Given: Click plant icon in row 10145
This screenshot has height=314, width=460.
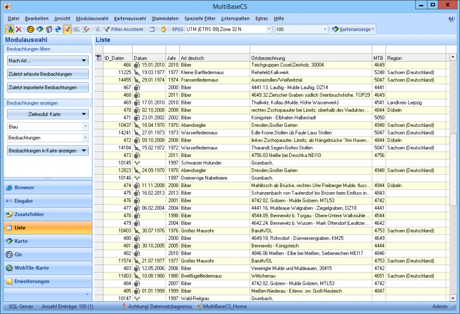Looking at the screenshot, I should [137, 163].
